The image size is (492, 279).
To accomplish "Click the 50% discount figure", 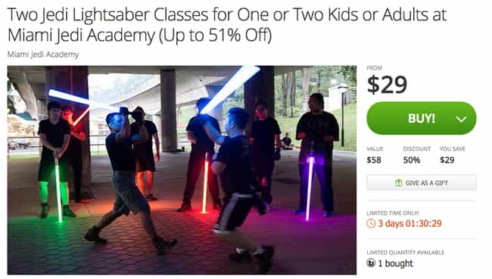I will (411, 160).
